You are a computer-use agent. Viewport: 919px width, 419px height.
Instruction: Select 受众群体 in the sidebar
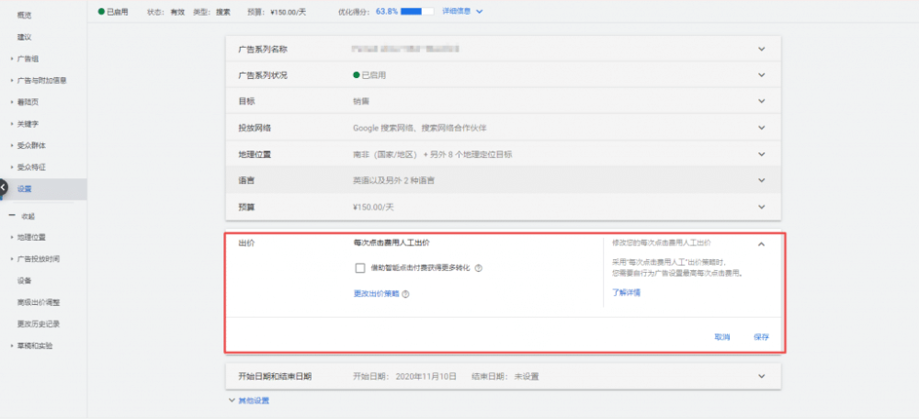[x=31, y=145]
